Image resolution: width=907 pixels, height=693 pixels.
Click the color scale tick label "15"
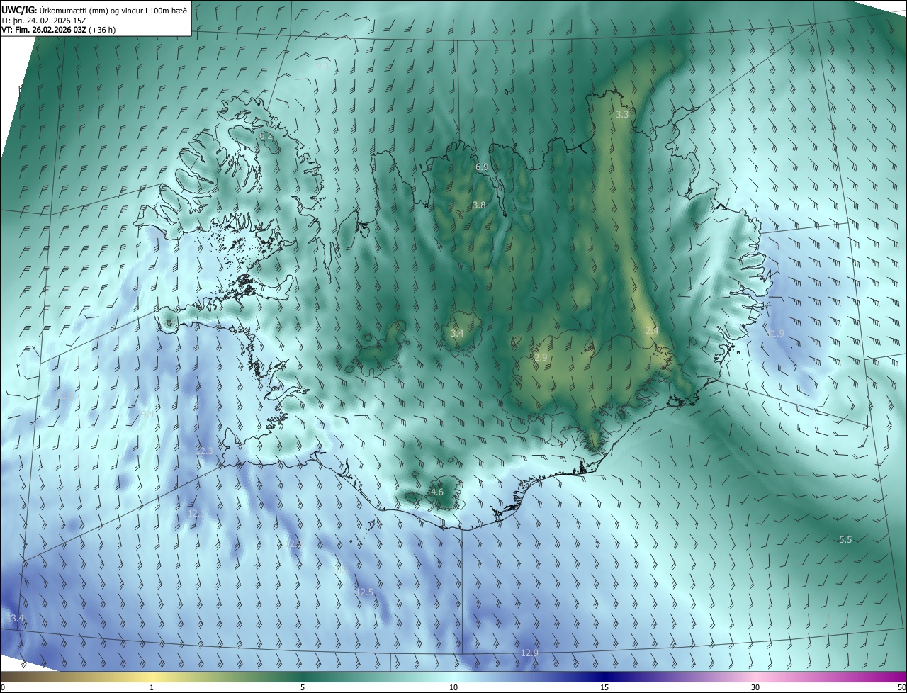click(x=604, y=688)
